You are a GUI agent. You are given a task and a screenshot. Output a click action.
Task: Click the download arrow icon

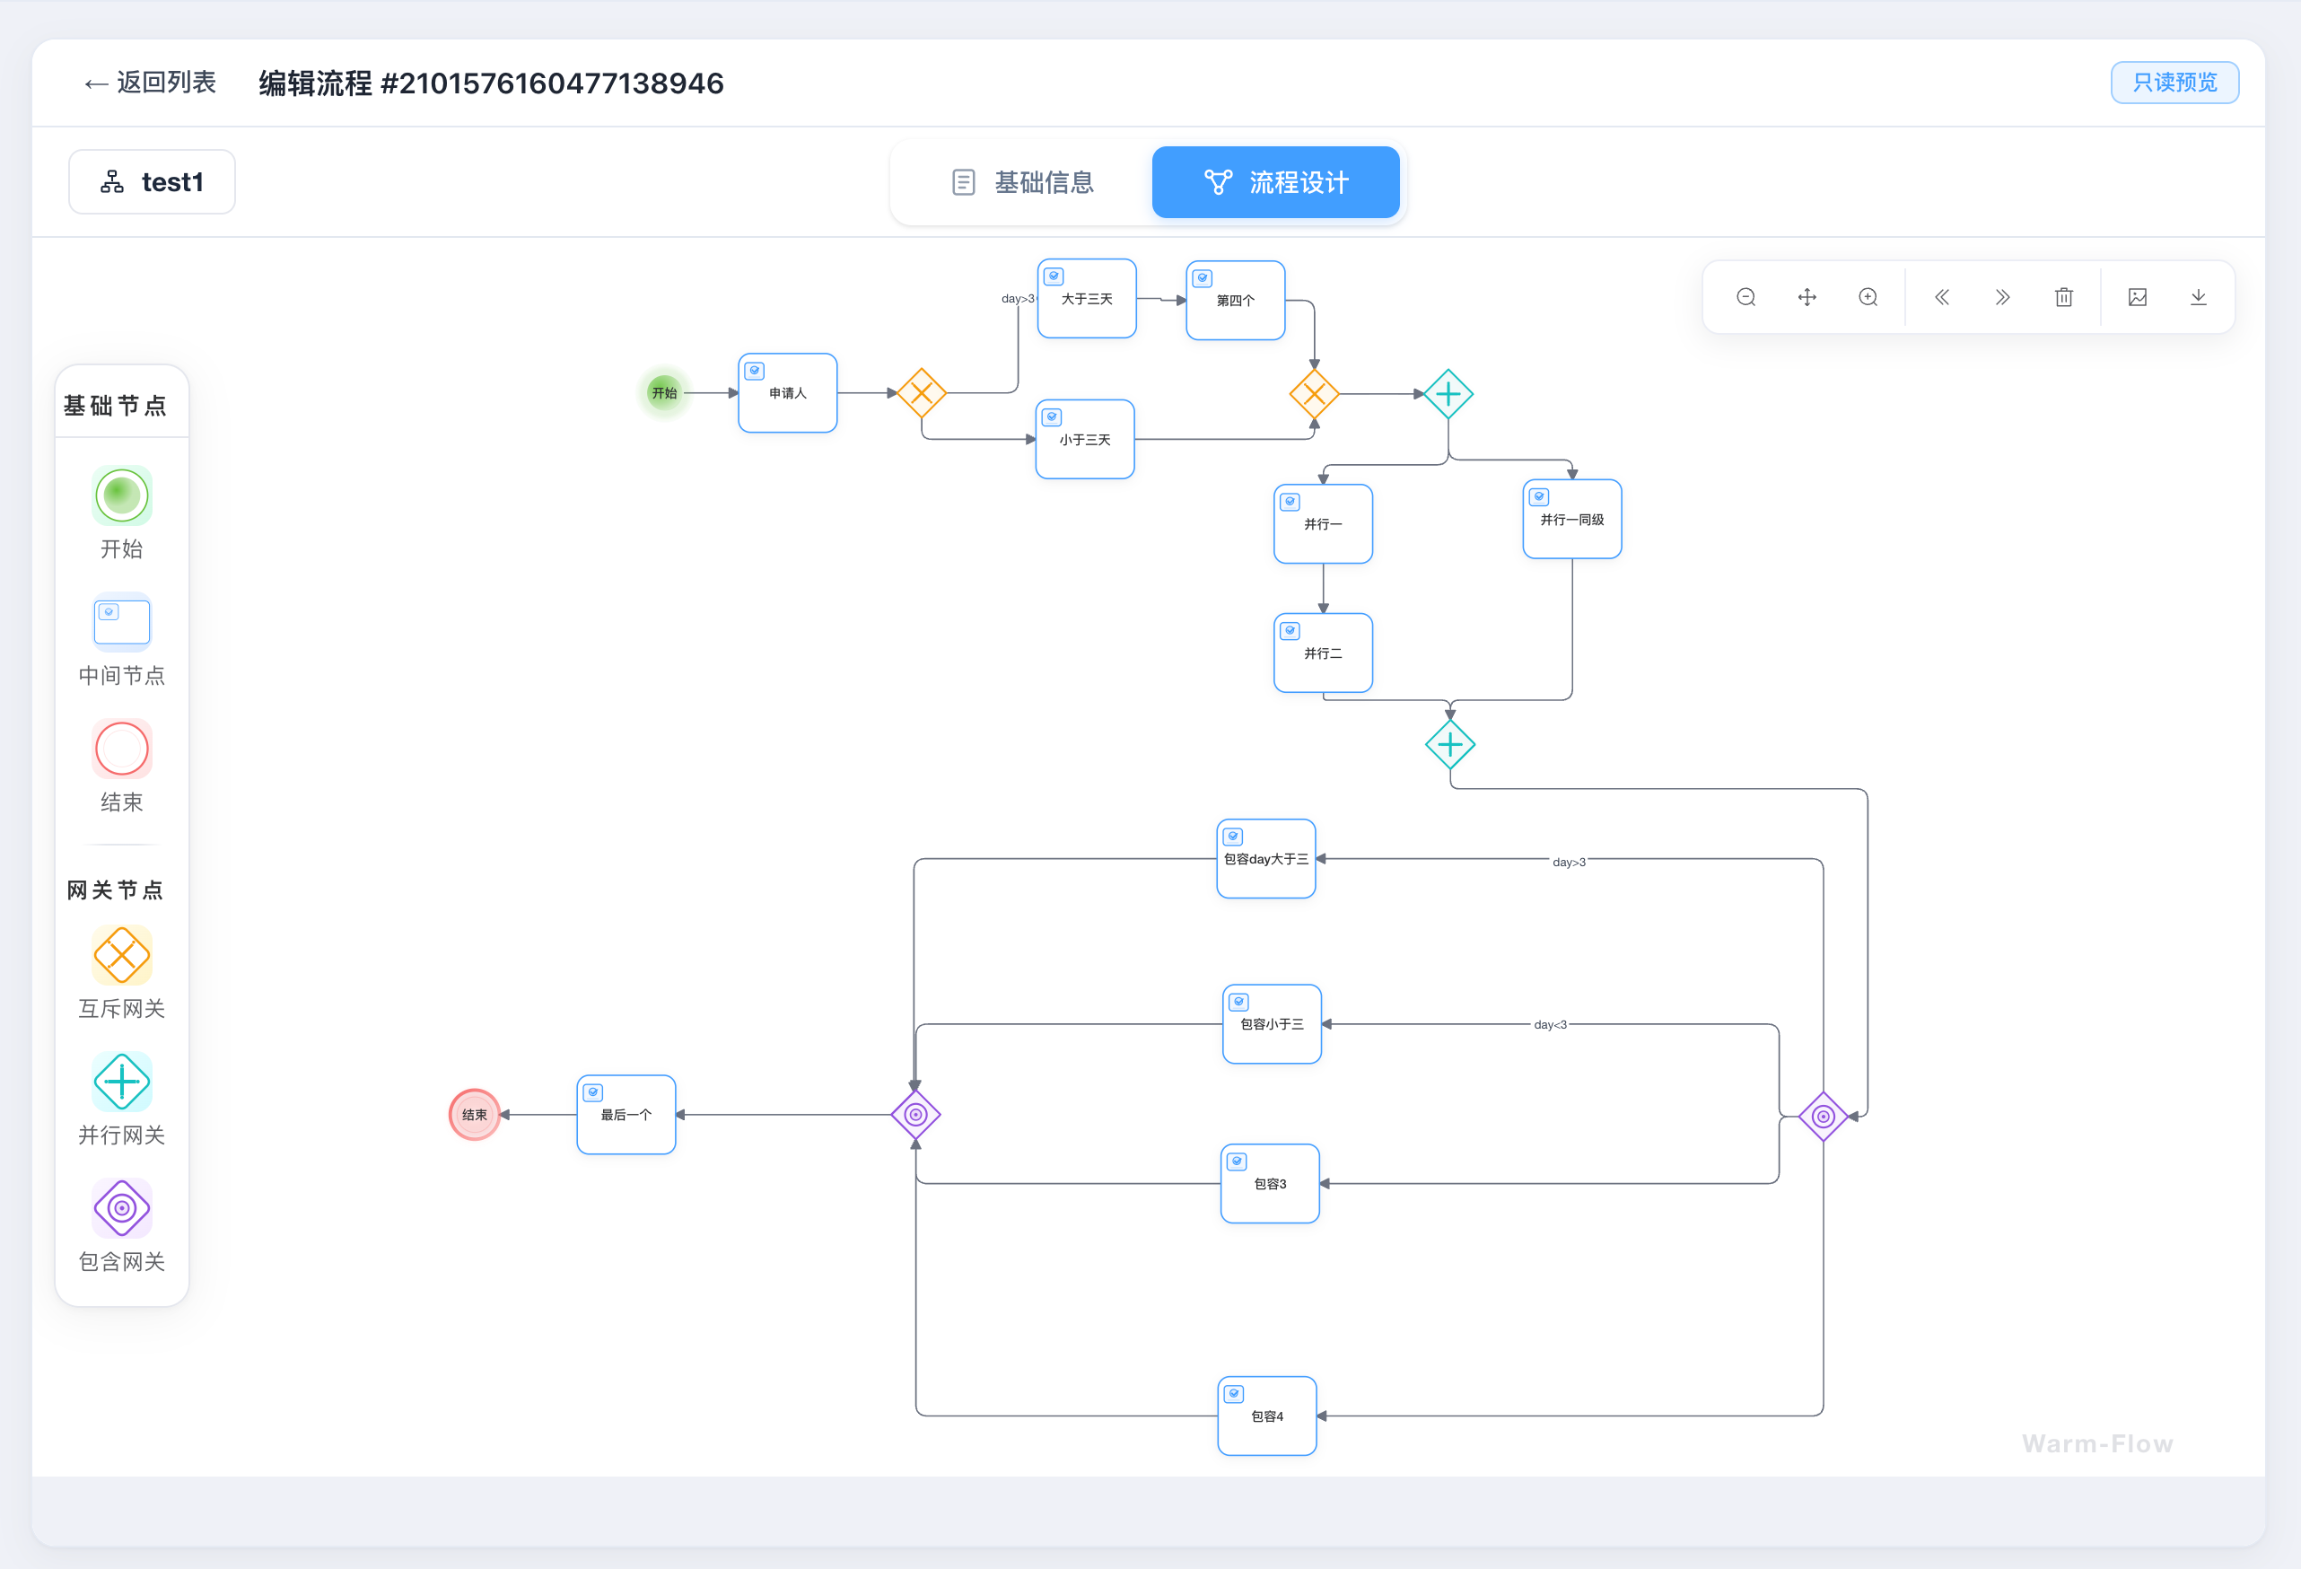coord(2198,297)
